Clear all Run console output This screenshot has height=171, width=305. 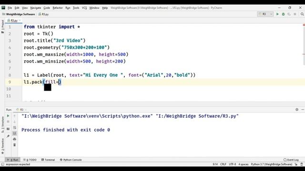pyautogui.click(x=14, y=145)
